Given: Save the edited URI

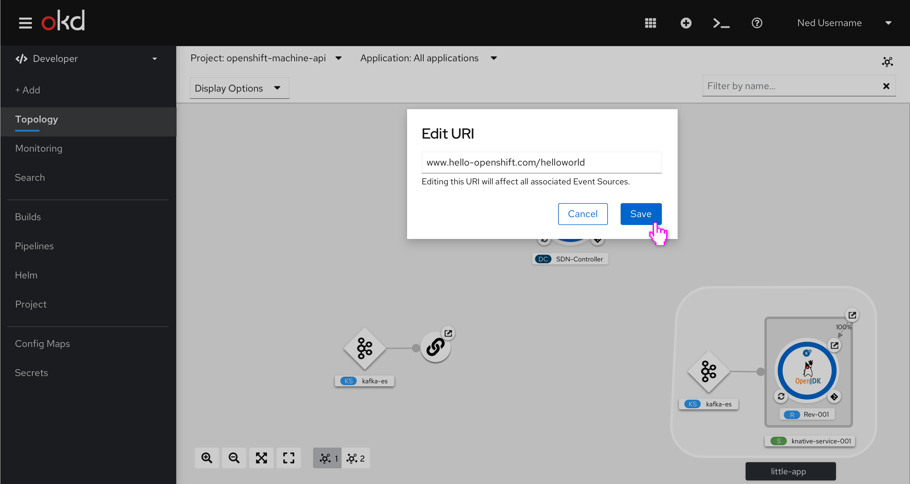Looking at the screenshot, I should 641,214.
